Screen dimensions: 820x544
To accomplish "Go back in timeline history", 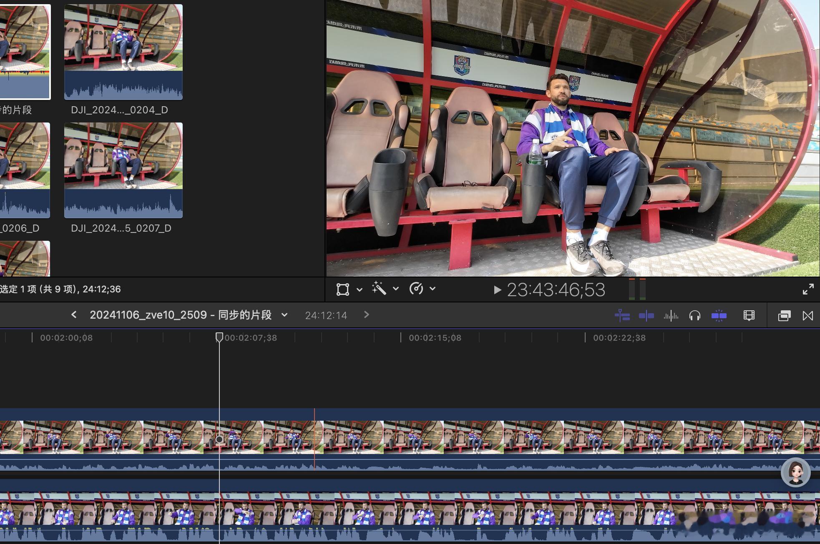I will 74,315.
